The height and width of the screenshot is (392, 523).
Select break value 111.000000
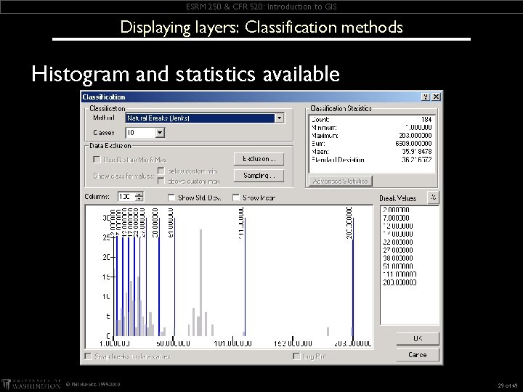pyautogui.click(x=400, y=274)
